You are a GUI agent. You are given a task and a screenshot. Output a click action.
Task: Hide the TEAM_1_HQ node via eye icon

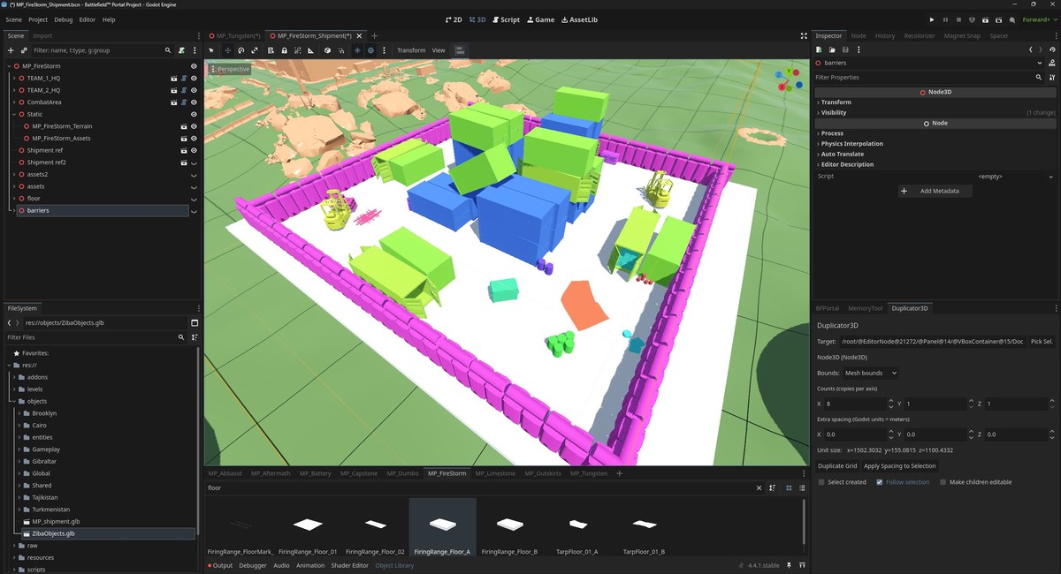194,78
